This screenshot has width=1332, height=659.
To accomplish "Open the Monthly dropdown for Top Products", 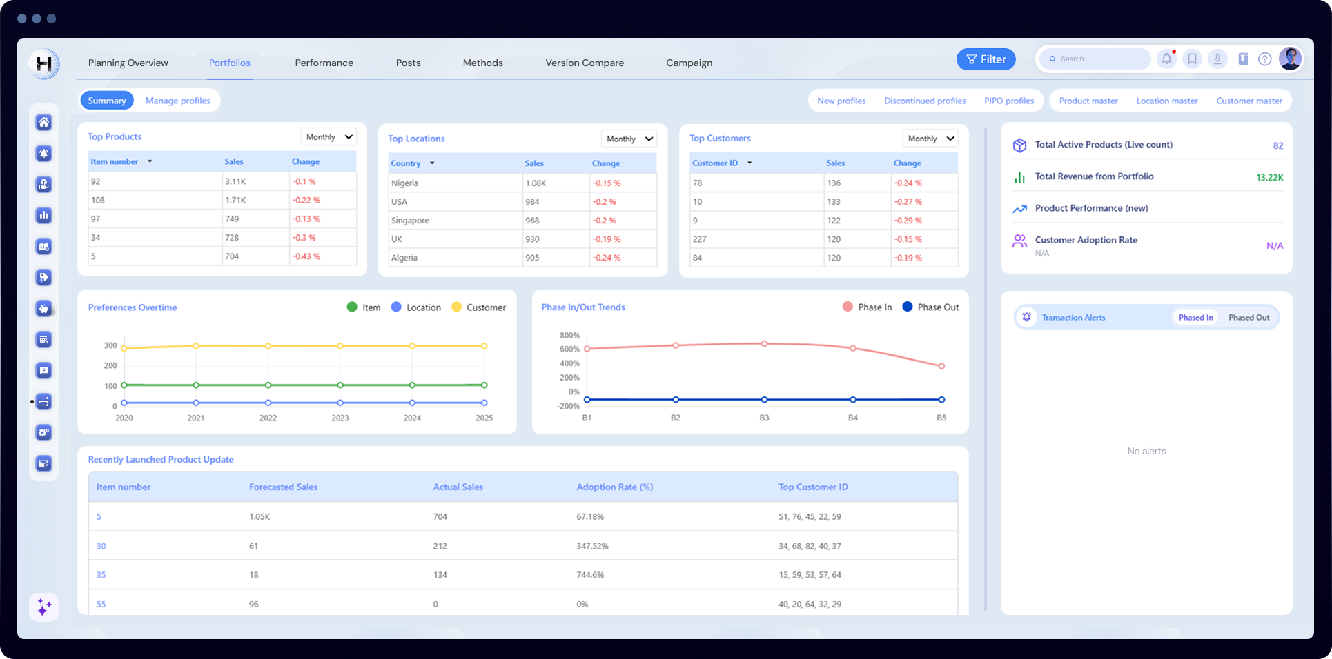I will [x=329, y=136].
